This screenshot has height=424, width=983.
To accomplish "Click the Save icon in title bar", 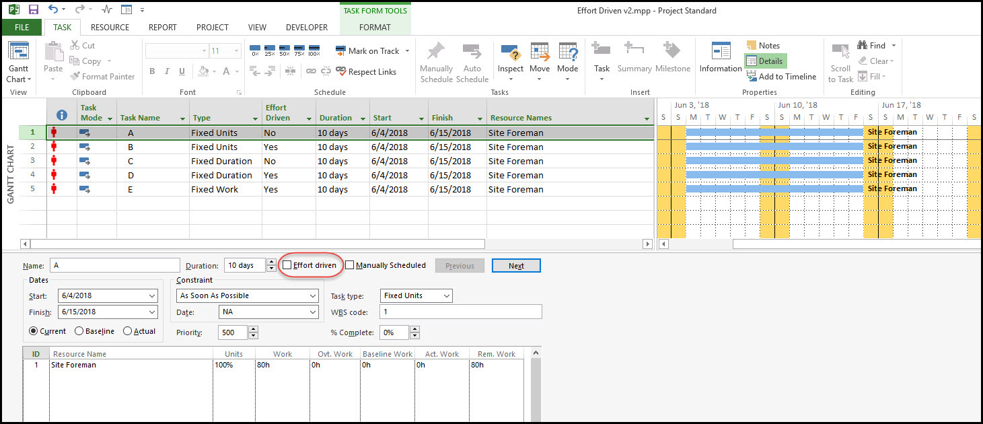I will tap(34, 10).
